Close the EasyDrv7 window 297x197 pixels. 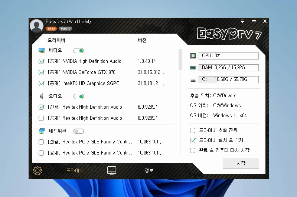[265, 21]
